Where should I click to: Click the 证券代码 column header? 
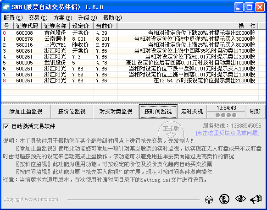pyautogui.click(x=27, y=26)
